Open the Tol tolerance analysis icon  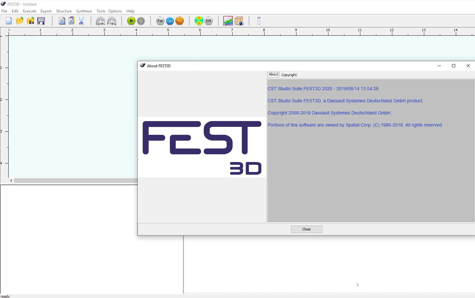point(180,21)
